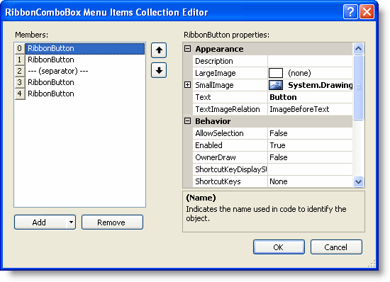The height and width of the screenshot is (282, 390).
Task: Select the OwnerDraw property name
Action: click(230, 157)
